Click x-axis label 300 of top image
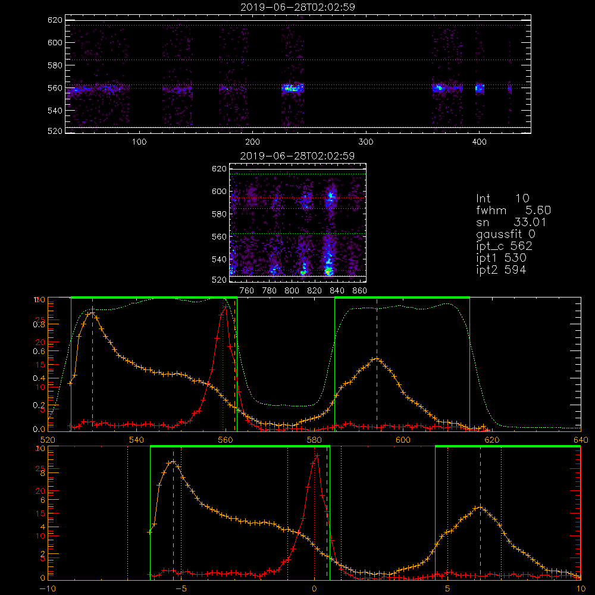Image resolution: width=595 pixels, height=595 pixels. tap(366, 142)
